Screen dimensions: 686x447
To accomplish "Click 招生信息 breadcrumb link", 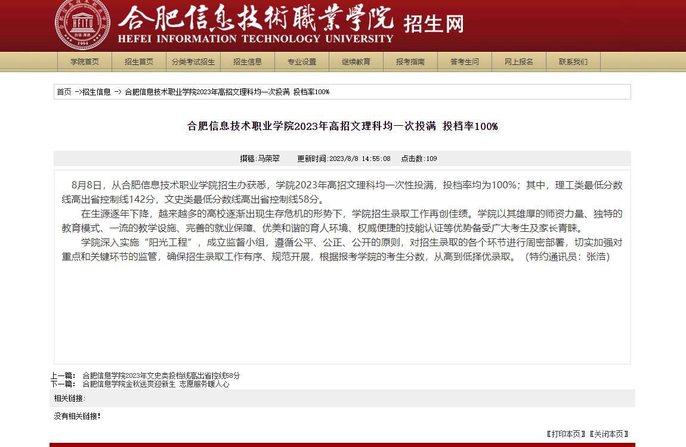I will click(96, 92).
